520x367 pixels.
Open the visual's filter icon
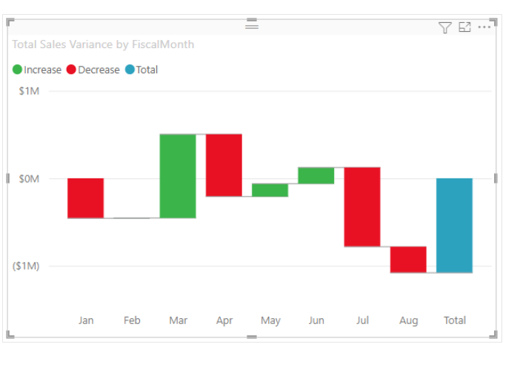pos(444,27)
